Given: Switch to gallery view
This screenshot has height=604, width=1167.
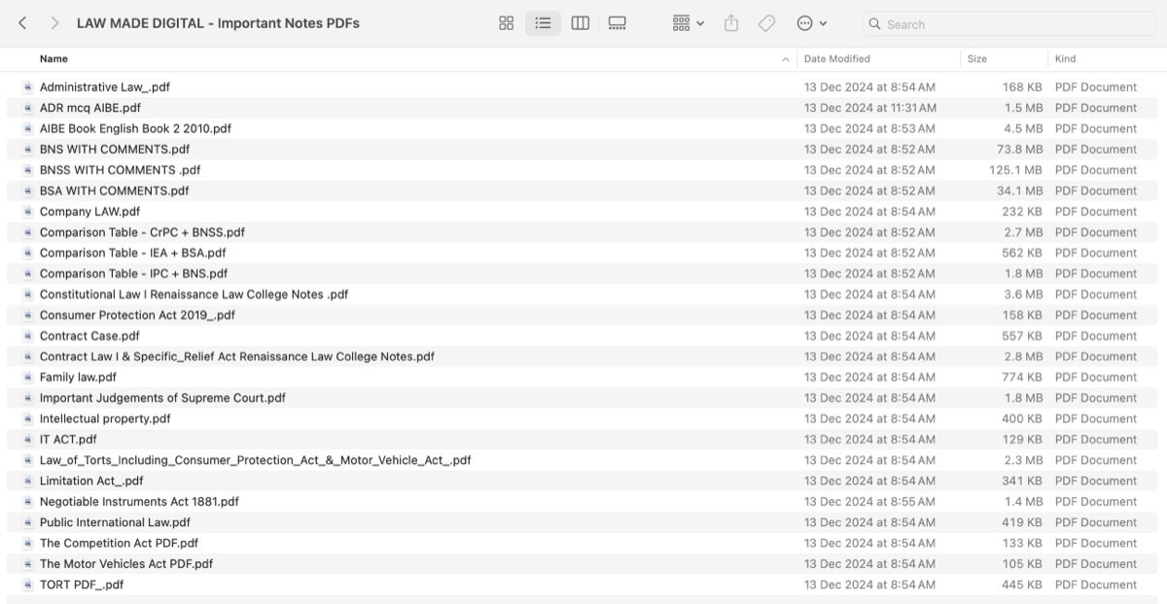Looking at the screenshot, I should [617, 23].
